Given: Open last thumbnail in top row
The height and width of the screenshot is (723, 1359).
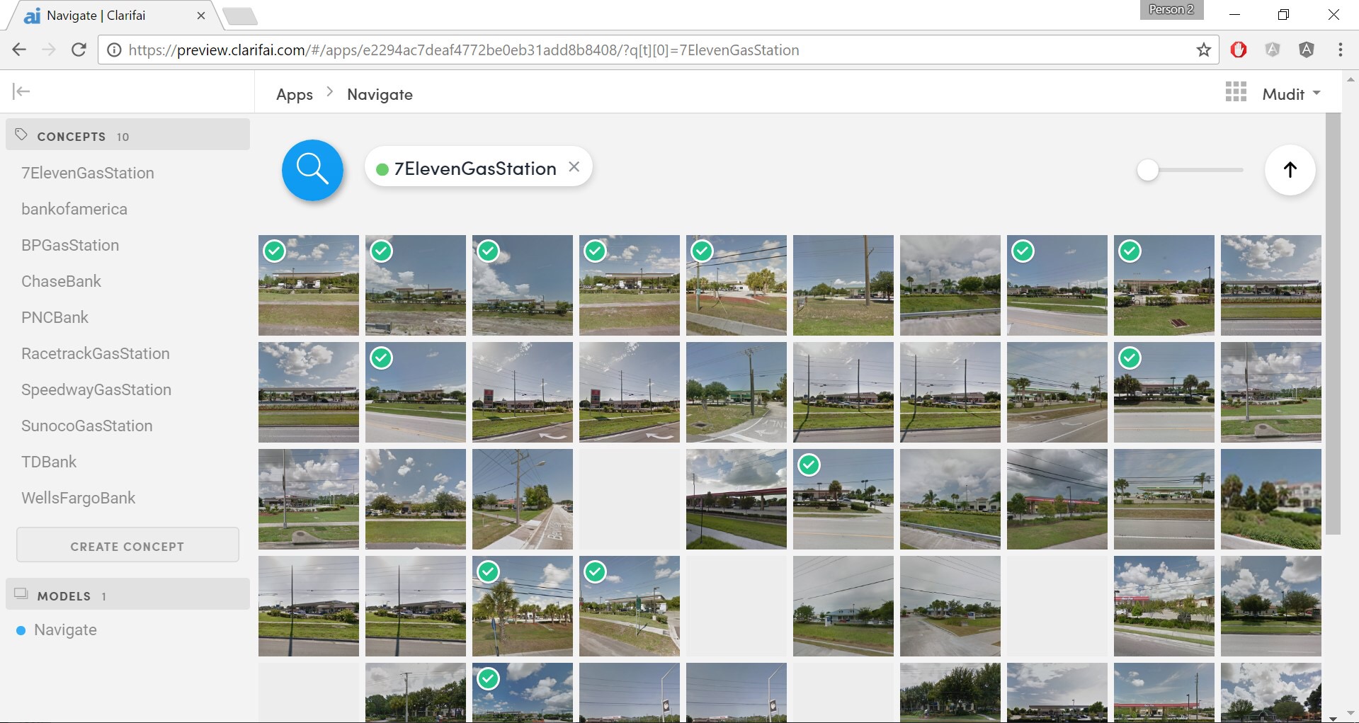Looking at the screenshot, I should tap(1271, 285).
